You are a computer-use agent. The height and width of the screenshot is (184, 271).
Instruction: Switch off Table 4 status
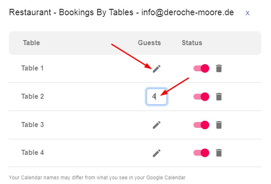coord(202,153)
